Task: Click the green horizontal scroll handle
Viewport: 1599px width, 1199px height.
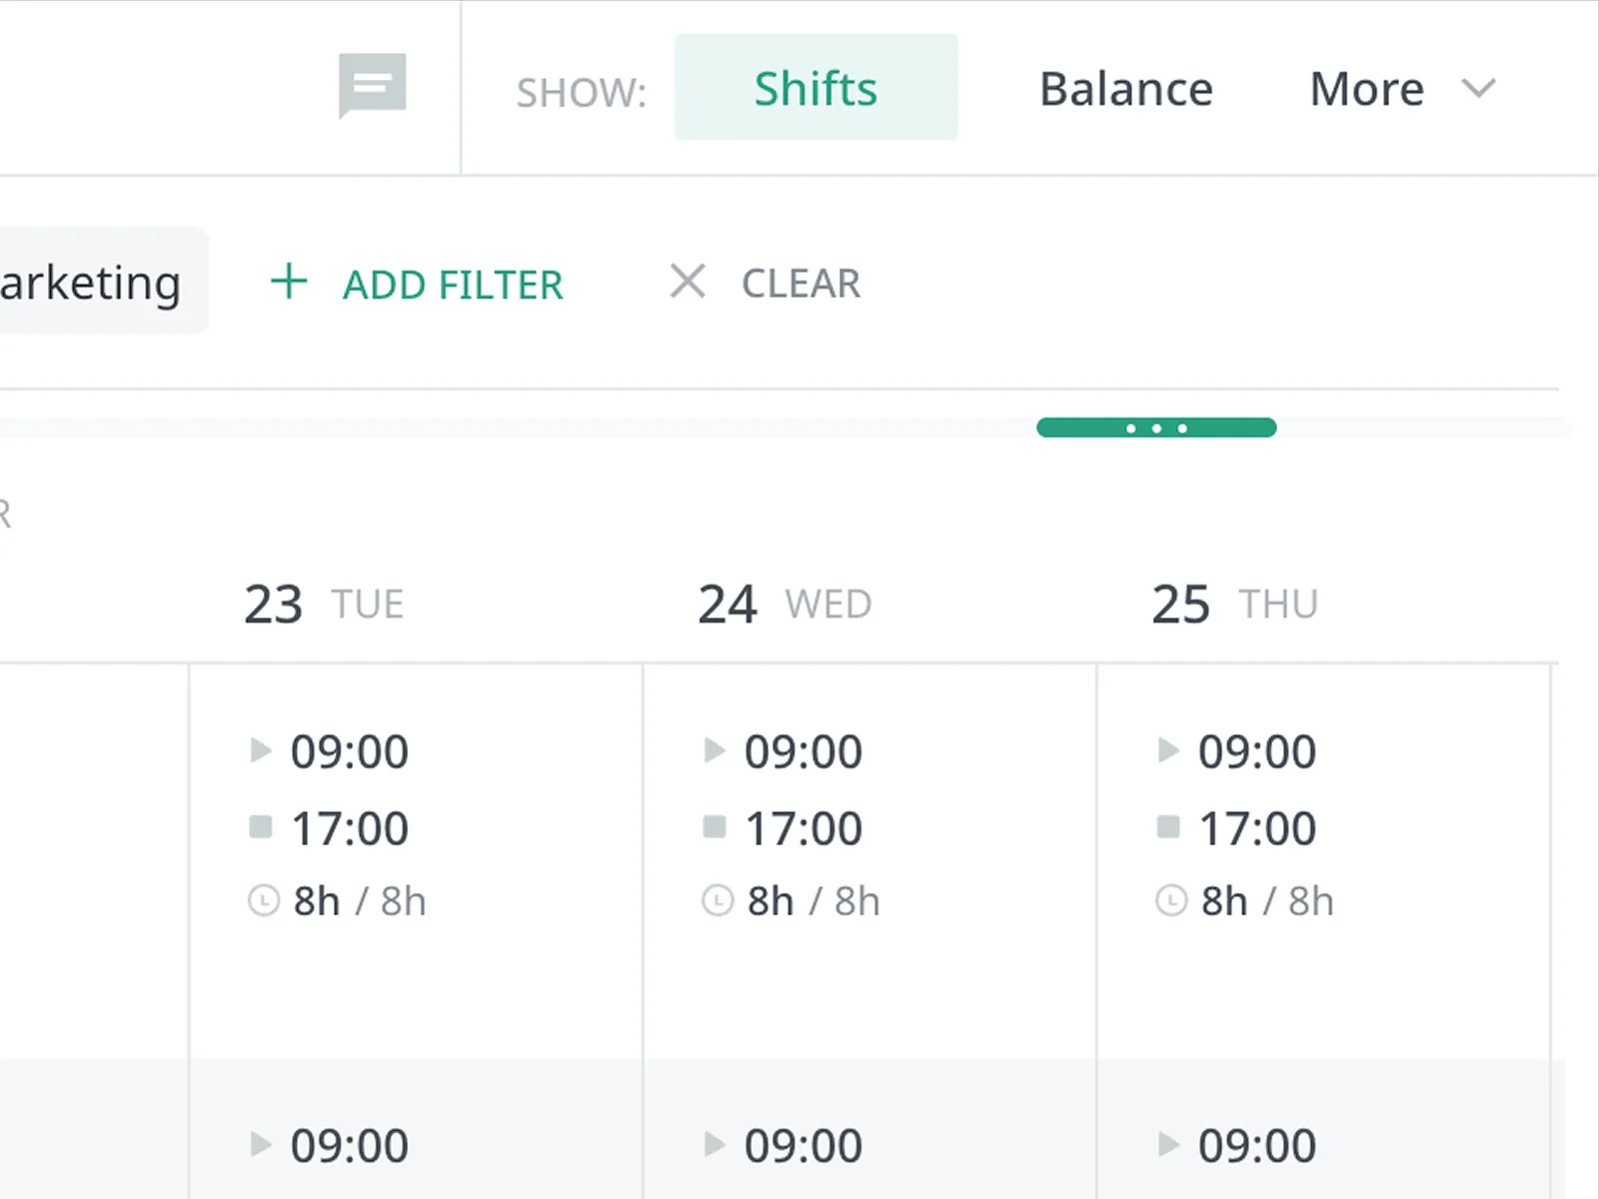Action: tap(1156, 428)
